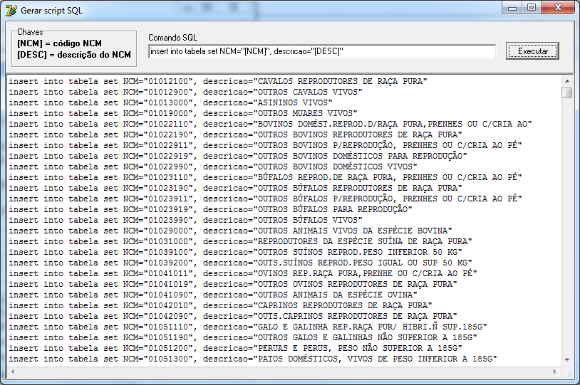Click line with NCM 01022911

coord(265,146)
